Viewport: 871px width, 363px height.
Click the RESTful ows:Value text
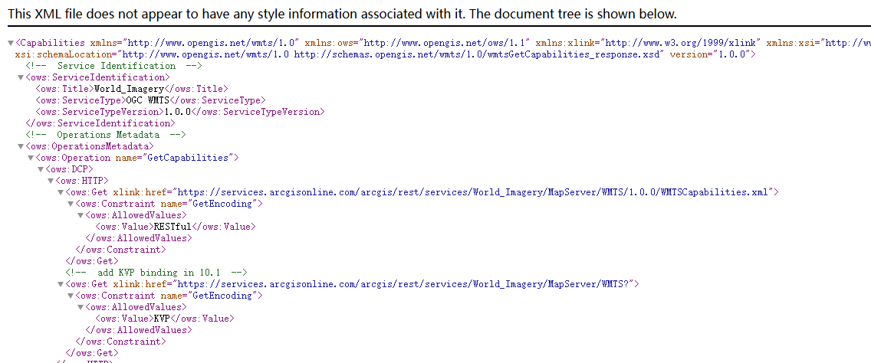[x=172, y=227]
